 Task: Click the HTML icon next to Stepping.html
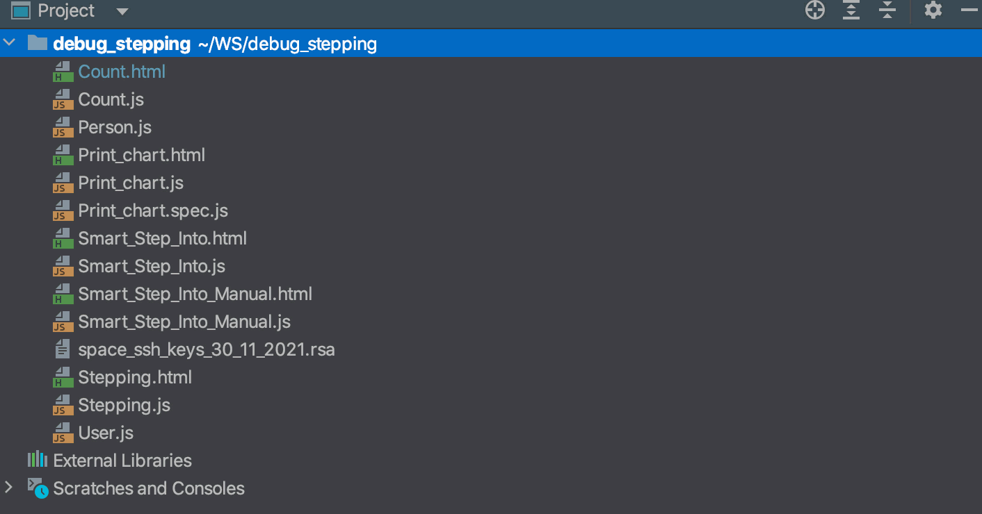coord(62,377)
